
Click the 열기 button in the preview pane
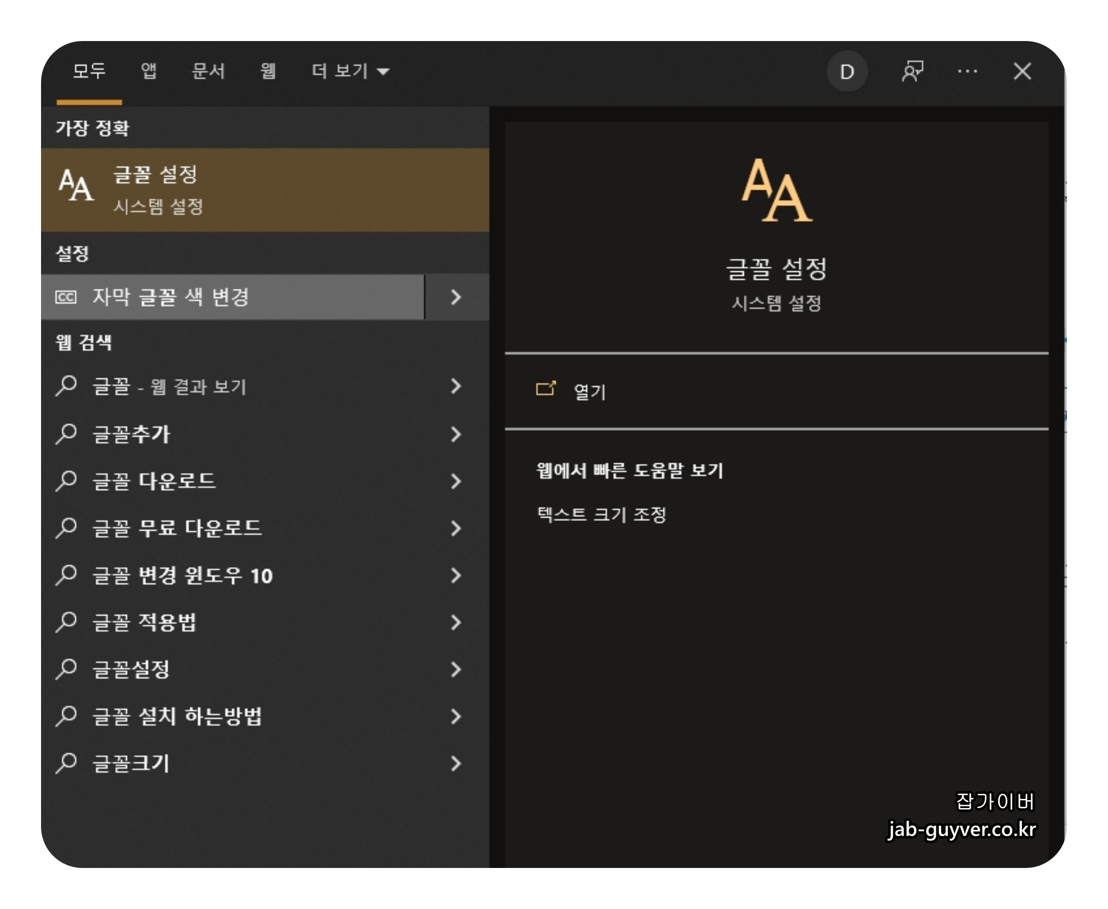(589, 392)
